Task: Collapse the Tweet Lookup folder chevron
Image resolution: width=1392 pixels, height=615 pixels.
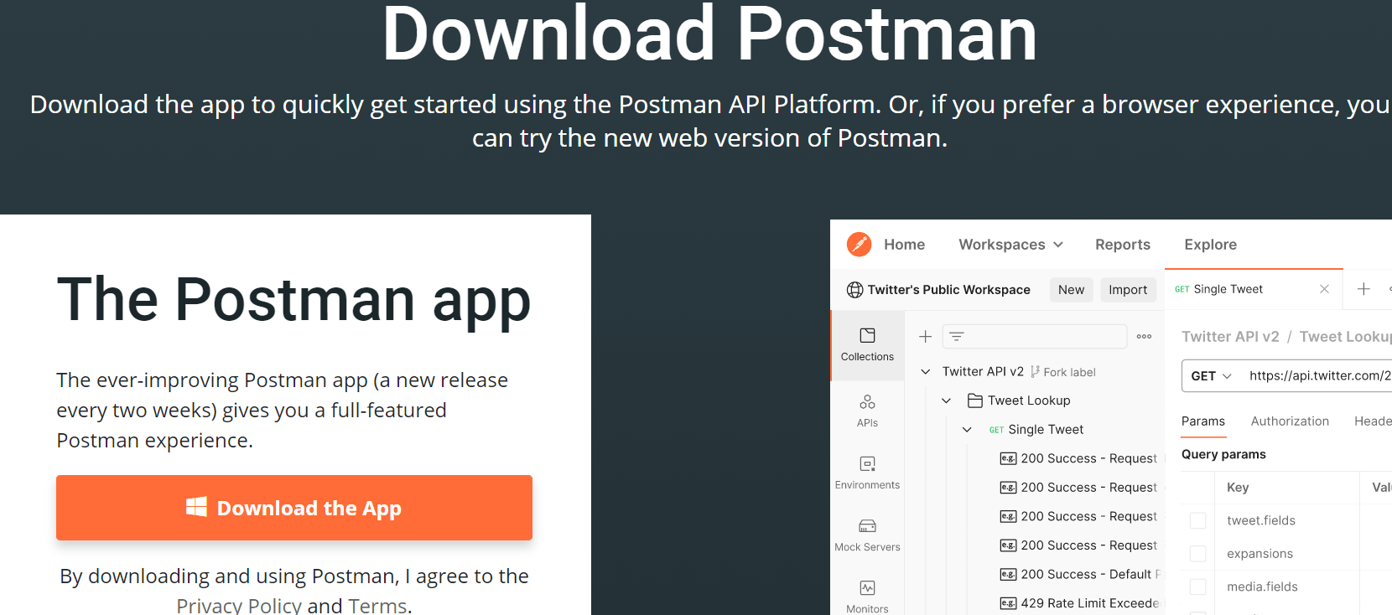Action: pyautogui.click(x=946, y=401)
